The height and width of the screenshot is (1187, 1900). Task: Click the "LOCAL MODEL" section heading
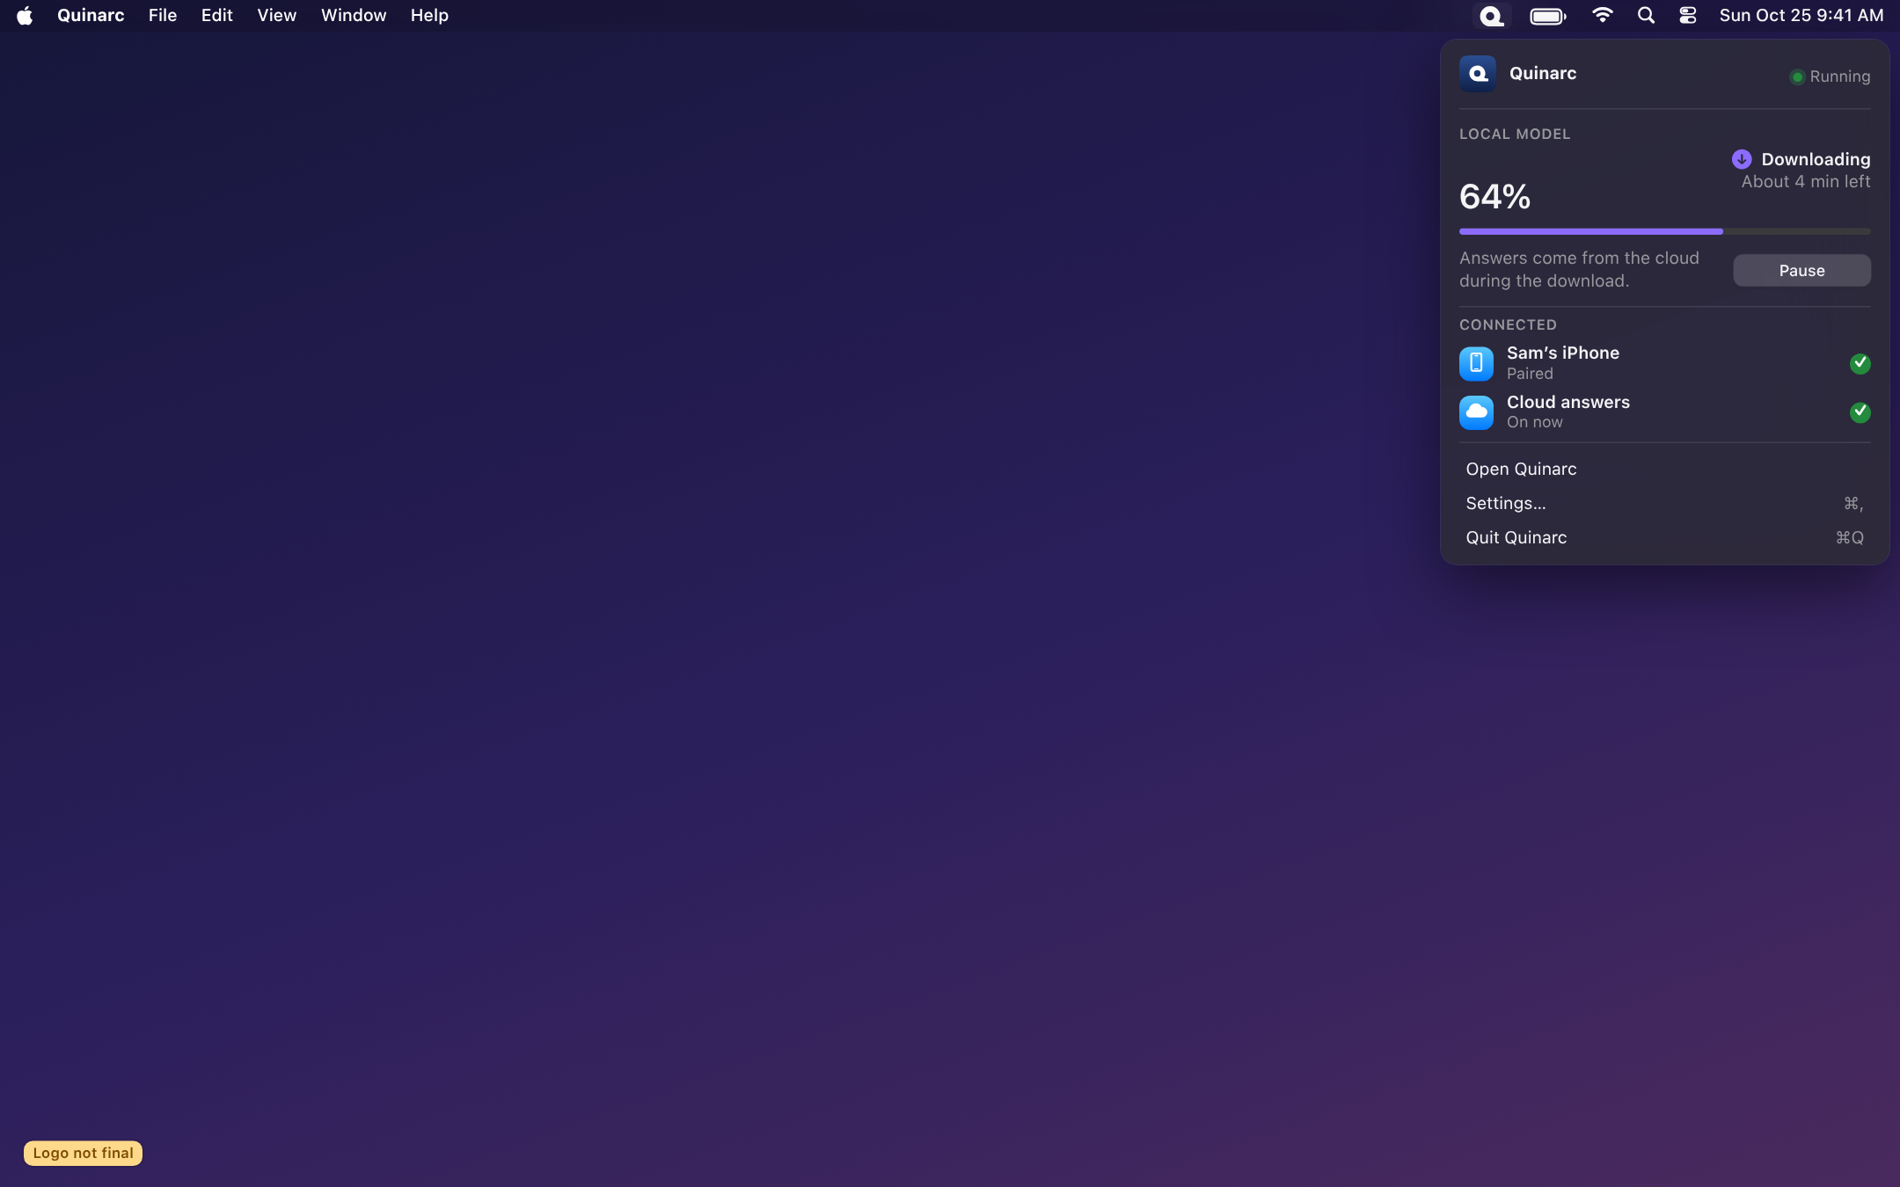1514,135
